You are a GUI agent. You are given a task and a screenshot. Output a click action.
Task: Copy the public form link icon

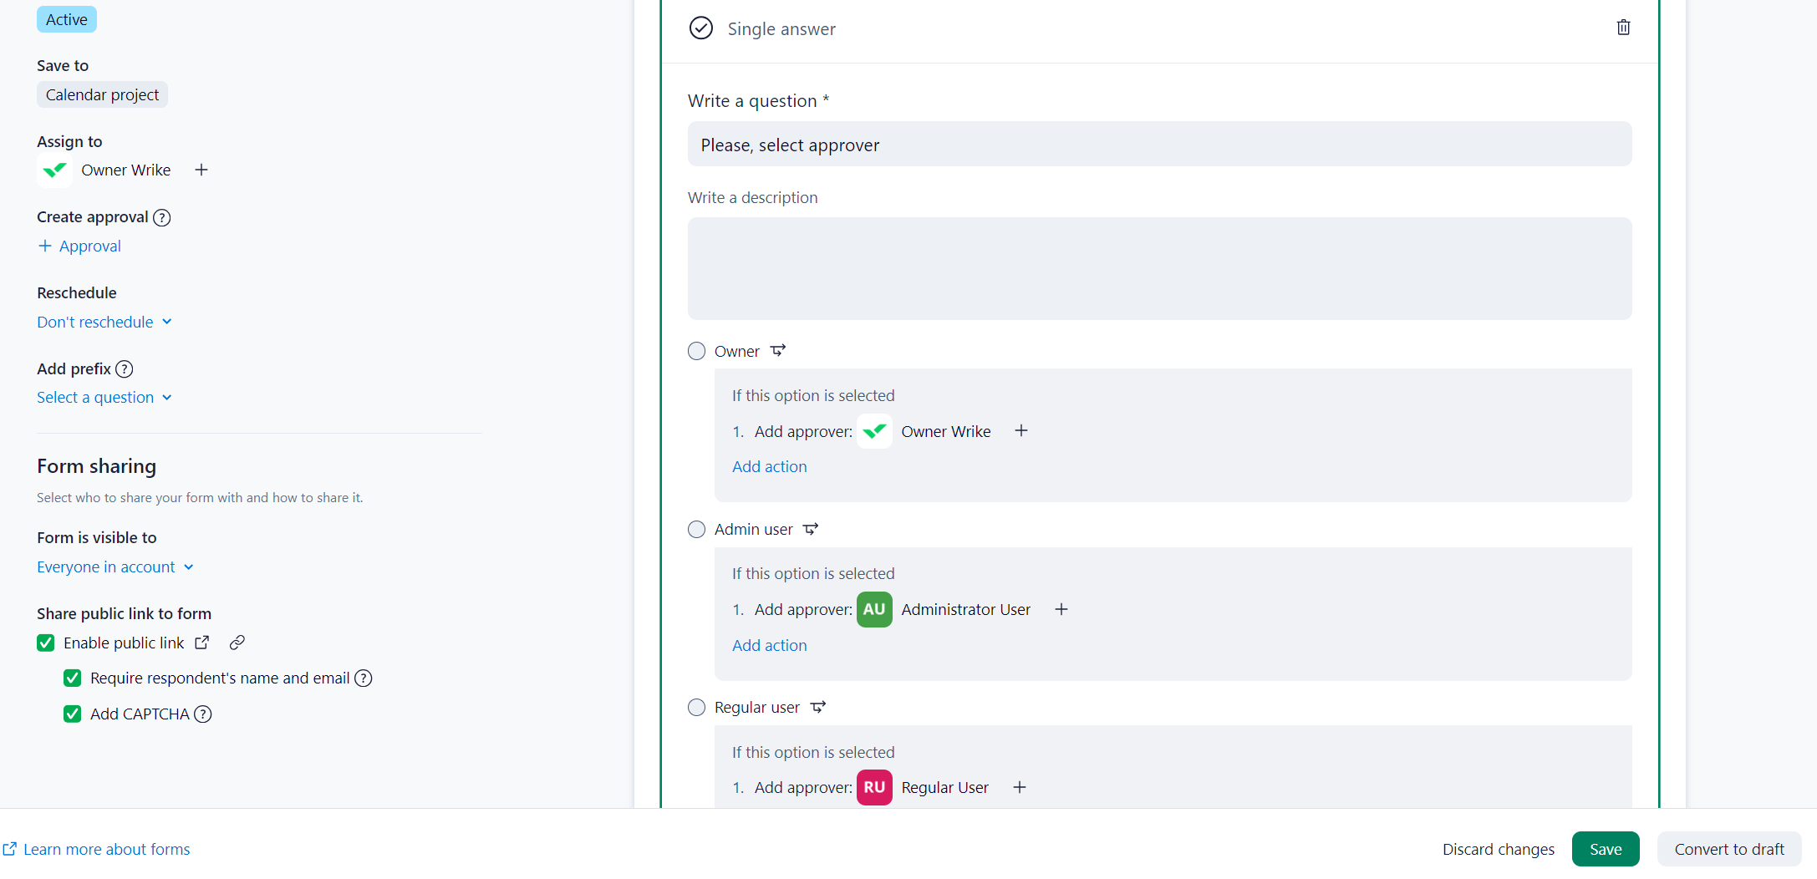[237, 643]
